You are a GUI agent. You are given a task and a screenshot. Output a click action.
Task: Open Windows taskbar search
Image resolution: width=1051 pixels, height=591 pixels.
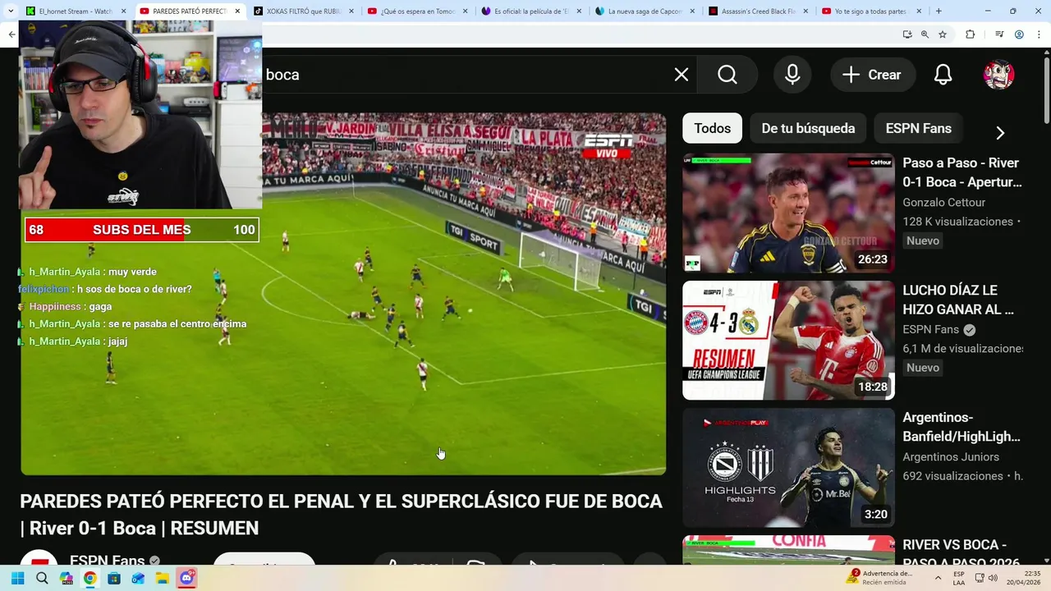pyautogui.click(x=42, y=579)
